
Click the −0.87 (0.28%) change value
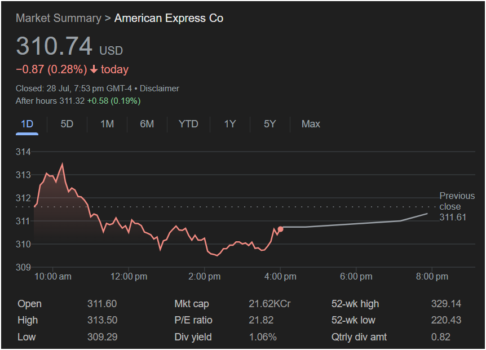(x=51, y=69)
